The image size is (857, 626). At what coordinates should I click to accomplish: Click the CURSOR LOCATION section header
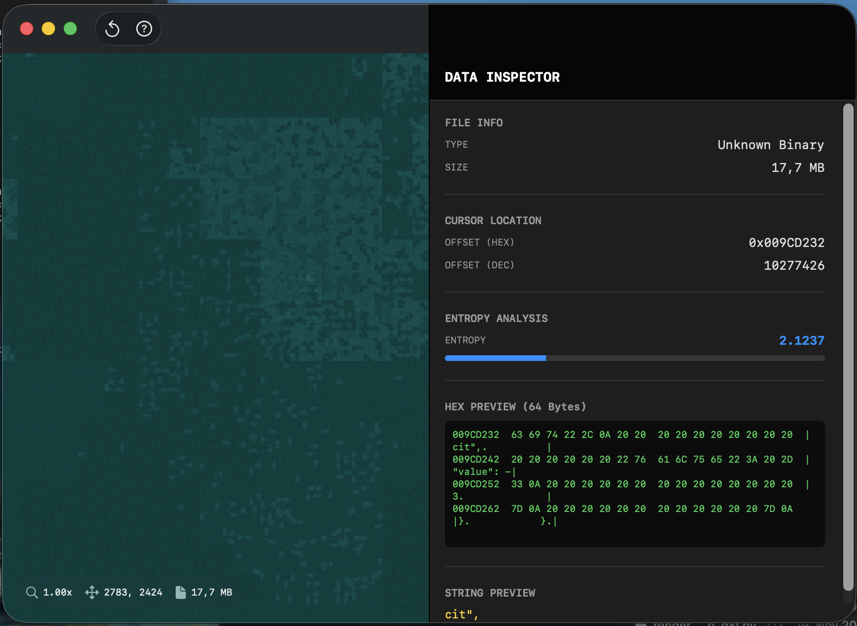493,220
